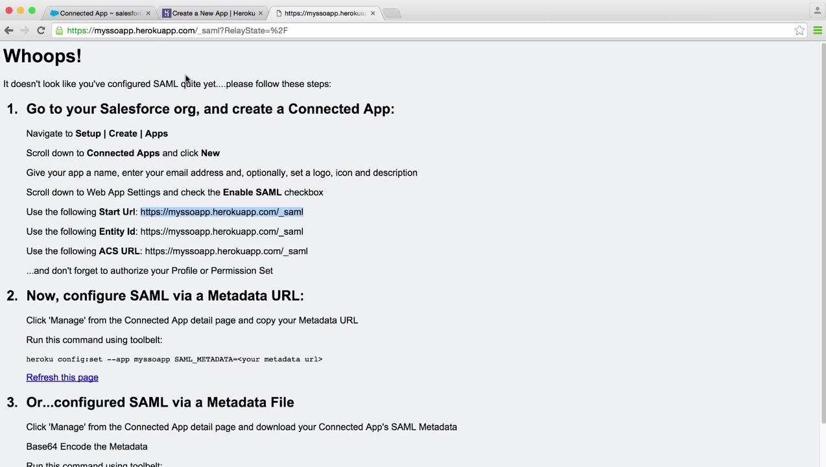Open a new tab with the blank tab button
826x467 pixels.
pos(391,14)
